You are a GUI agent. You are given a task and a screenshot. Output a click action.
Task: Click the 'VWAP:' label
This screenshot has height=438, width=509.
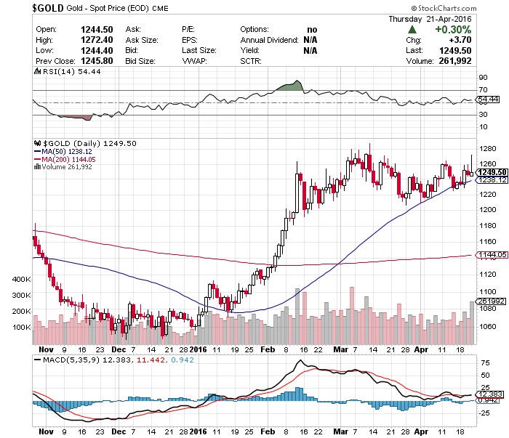[x=194, y=61]
